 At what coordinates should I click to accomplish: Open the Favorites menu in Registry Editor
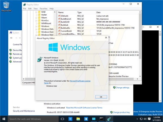tap(43, 9)
